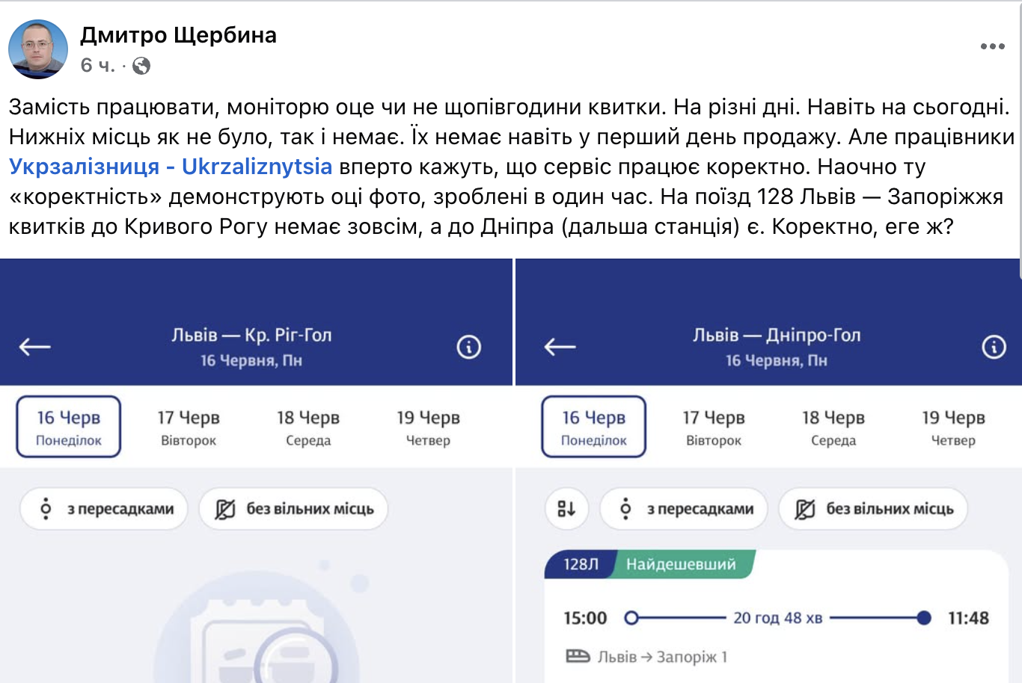Image resolution: width=1022 pixels, height=683 pixels.
Task: Open Дмитро Щербина author name link
Action: click(x=178, y=35)
